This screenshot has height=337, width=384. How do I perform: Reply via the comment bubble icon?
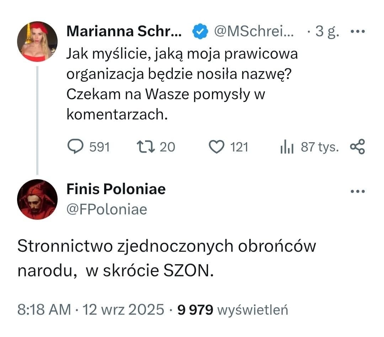[75, 147]
